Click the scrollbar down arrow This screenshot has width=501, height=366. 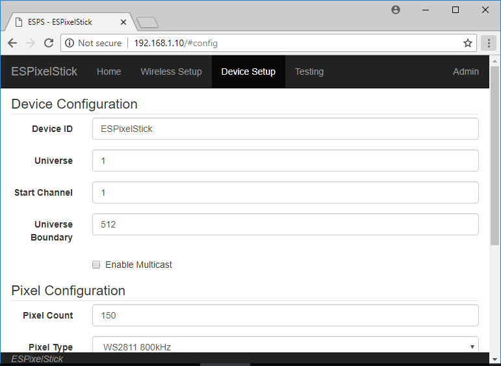[x=495, y=359]
